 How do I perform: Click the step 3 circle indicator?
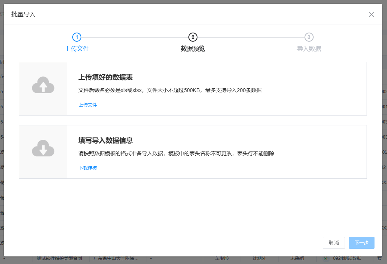click(x=309, y=37)
